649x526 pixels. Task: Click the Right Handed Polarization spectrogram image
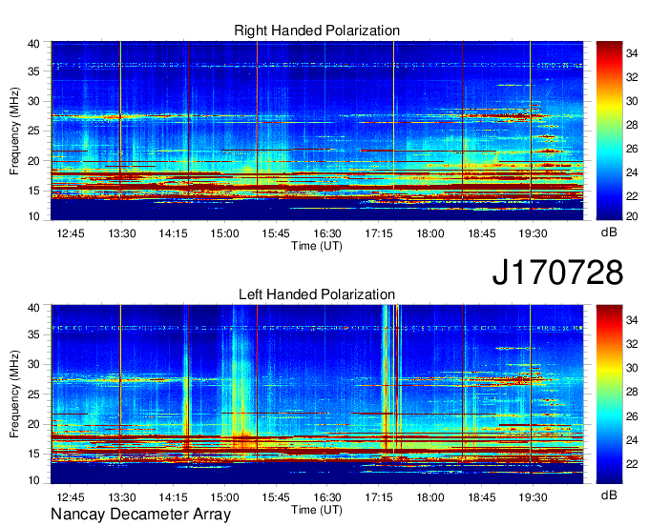[x=317, y=131]
